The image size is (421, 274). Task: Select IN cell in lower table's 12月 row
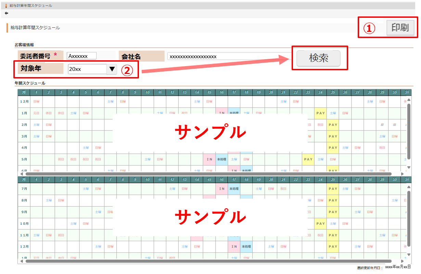[x=234, y=246]
